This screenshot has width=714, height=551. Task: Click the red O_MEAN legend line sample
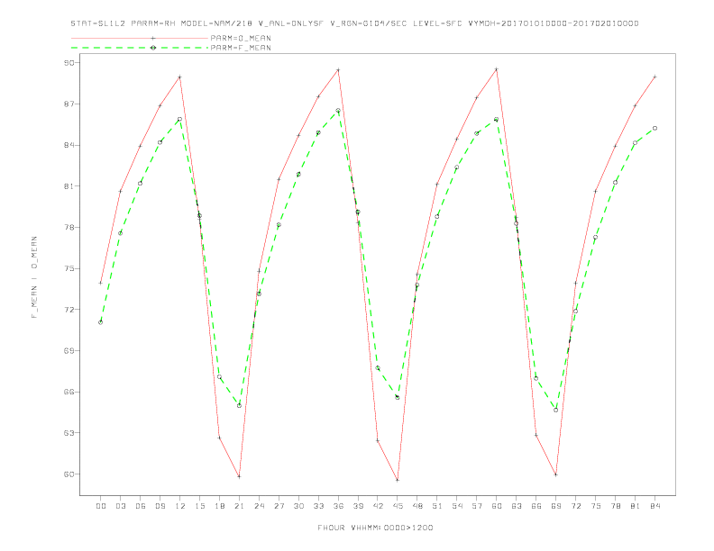(x=140, y=38)
